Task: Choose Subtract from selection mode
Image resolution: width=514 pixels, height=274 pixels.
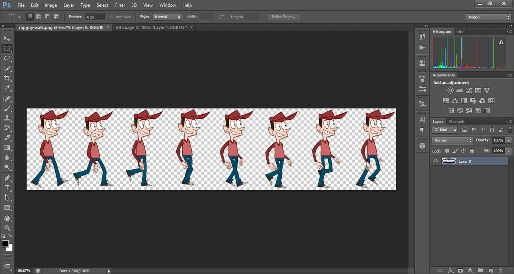Action: pyautogui.click(x=47, y=16)
